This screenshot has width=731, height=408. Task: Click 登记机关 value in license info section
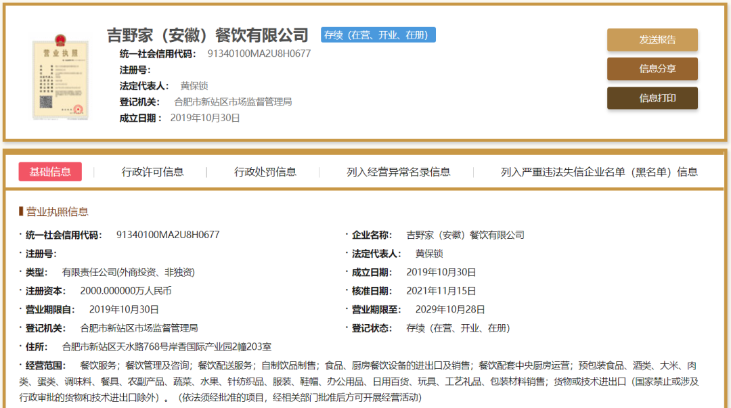139,328
